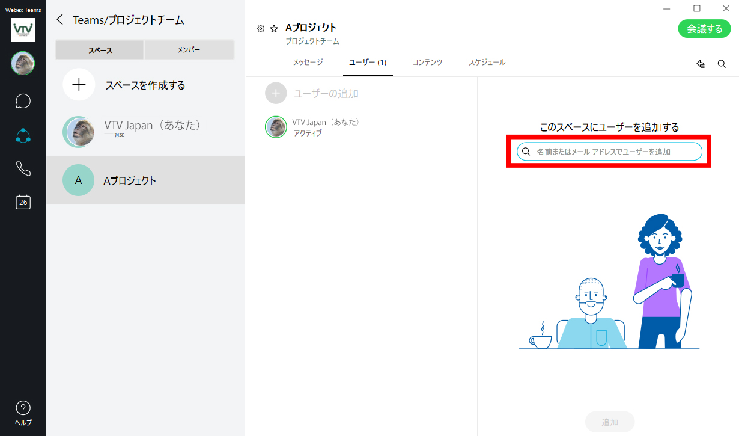Click the スペースを作成する label
The height and width of the screenshot is (436, 739).
coord(145,85)
